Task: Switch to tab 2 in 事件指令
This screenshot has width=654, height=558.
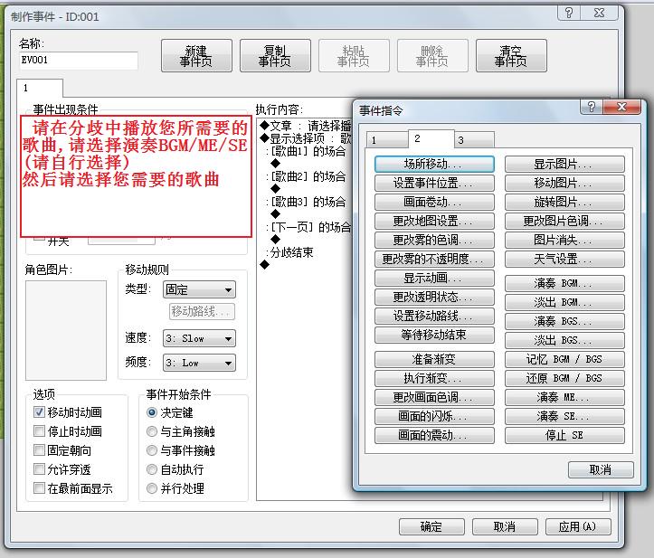Action: click(x=431, y=138)
